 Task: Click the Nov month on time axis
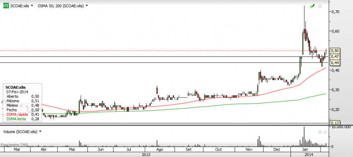[x=249, y=149]
